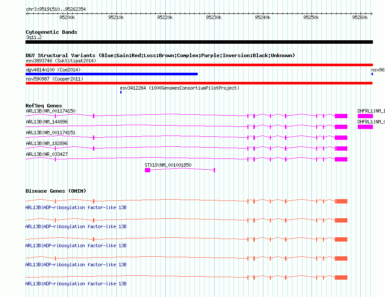This screenshot has height=297, width=385.
Task: Open the ARL13B|NM_144996 transcript label
Action: [47, 122]
